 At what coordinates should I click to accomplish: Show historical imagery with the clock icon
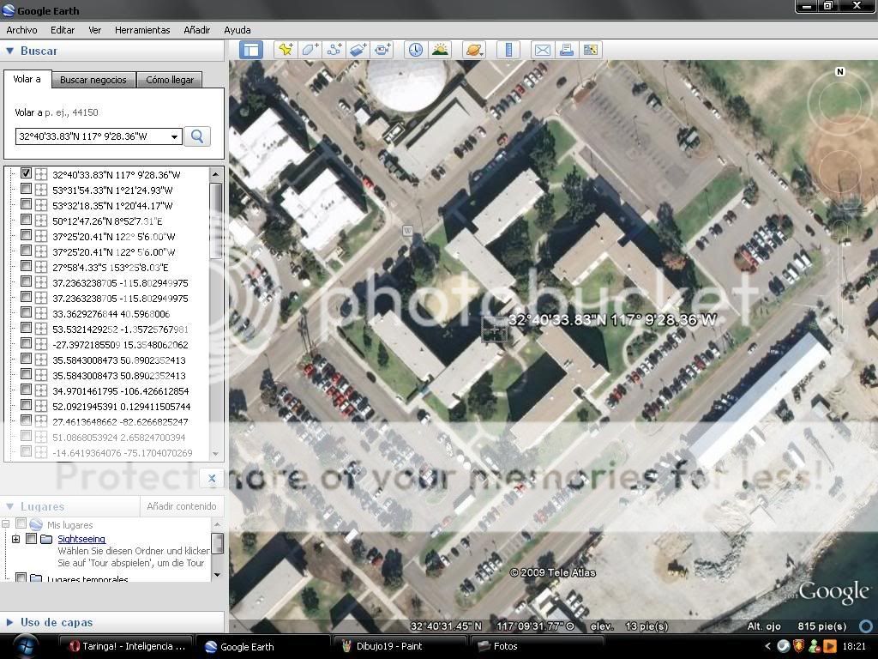pyautogui.click(x=416, y=50)
